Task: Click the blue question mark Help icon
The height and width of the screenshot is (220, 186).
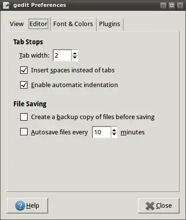Action: coord(20,206)
